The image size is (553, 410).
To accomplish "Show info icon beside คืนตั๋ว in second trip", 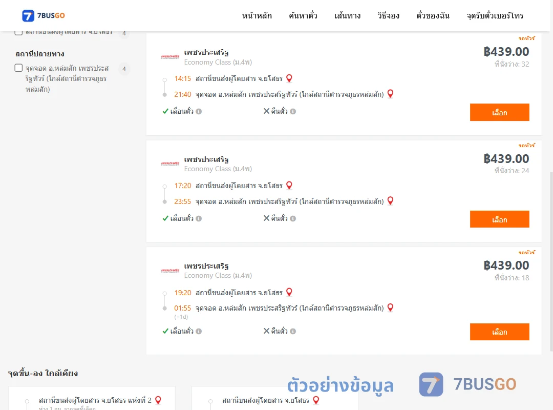I will [x=293, y=219].
